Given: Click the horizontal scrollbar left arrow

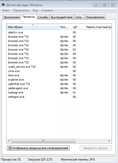Looking at the screenshot, I should click(x=9, y=141).
